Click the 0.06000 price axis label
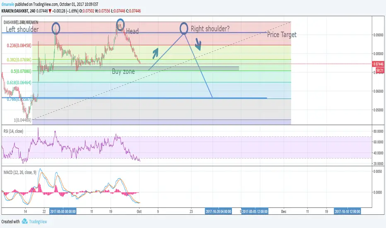386x228 pixels. click(379, 91)
